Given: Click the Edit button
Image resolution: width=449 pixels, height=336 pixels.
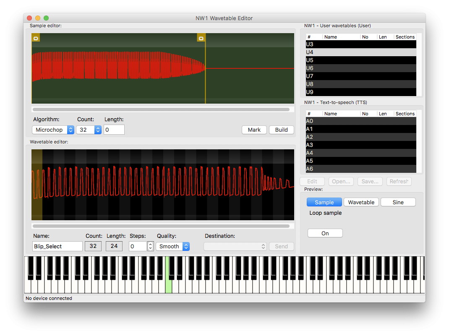Looking at the screenshot, I should tap(312, 182).
